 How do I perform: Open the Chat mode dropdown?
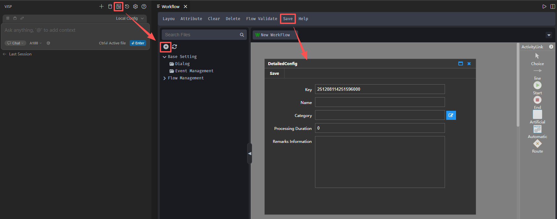click(x=16, y=43)
